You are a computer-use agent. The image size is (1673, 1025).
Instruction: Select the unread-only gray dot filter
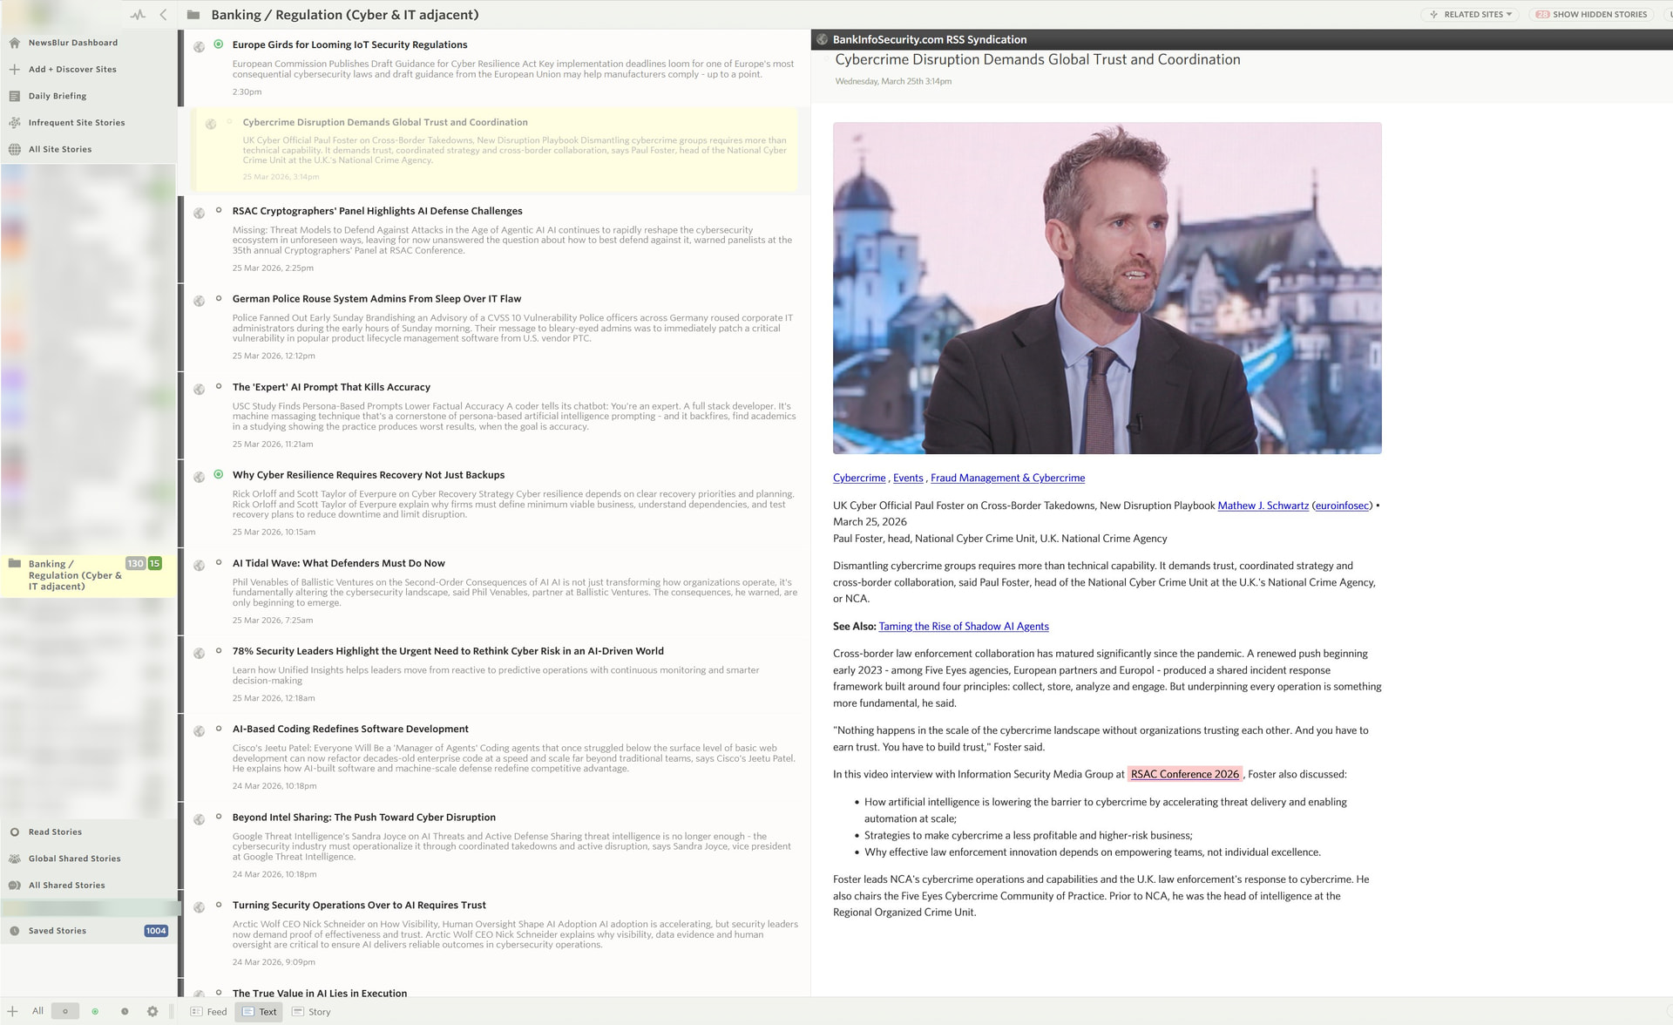point(65,1011)
